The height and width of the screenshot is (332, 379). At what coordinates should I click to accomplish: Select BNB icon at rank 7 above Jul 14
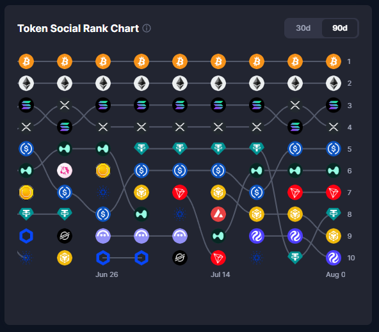[218, 192]
